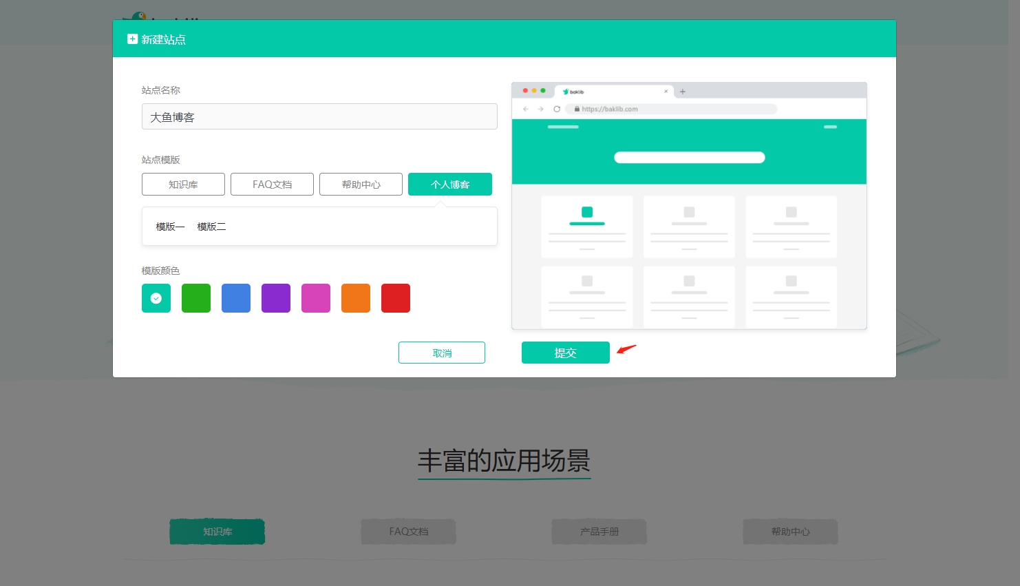Choose the blue template color

[x=236, y=298]
